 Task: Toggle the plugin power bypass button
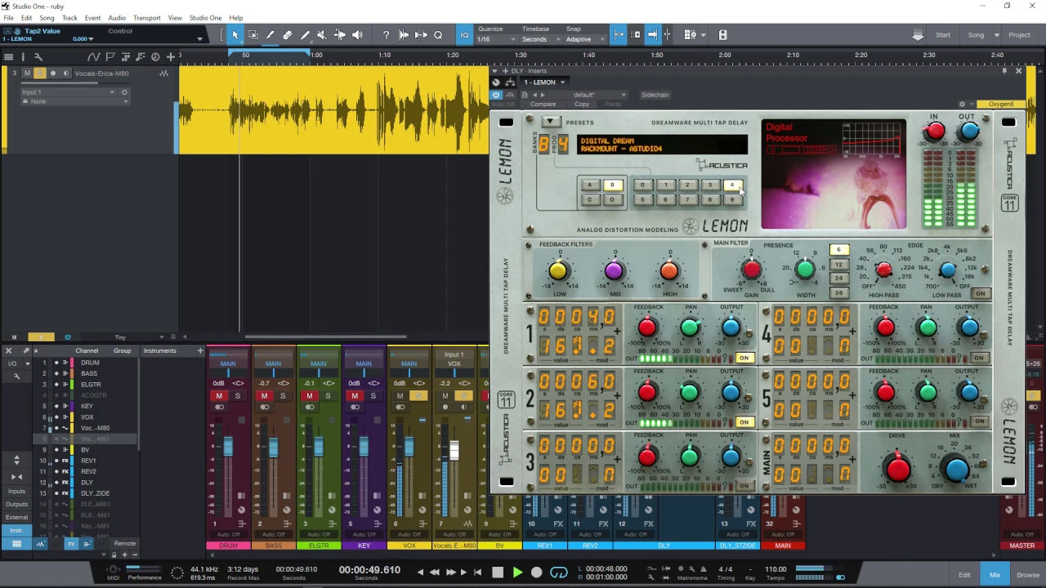(x=496, y=95)
